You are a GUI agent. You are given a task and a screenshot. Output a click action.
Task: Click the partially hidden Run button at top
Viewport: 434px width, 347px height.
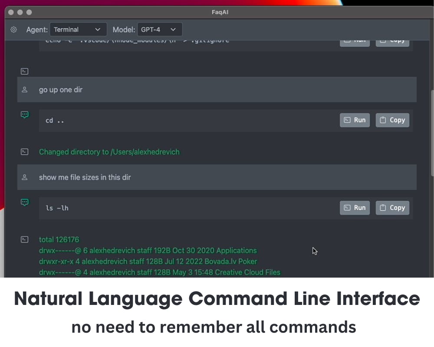pyautogui.click(x=355, y=43)
